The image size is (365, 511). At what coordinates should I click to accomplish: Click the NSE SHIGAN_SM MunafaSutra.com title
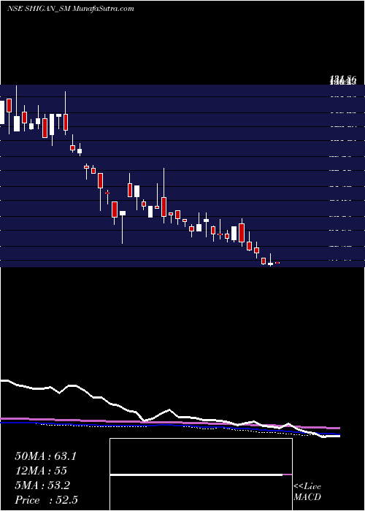[x=70, y=9]
